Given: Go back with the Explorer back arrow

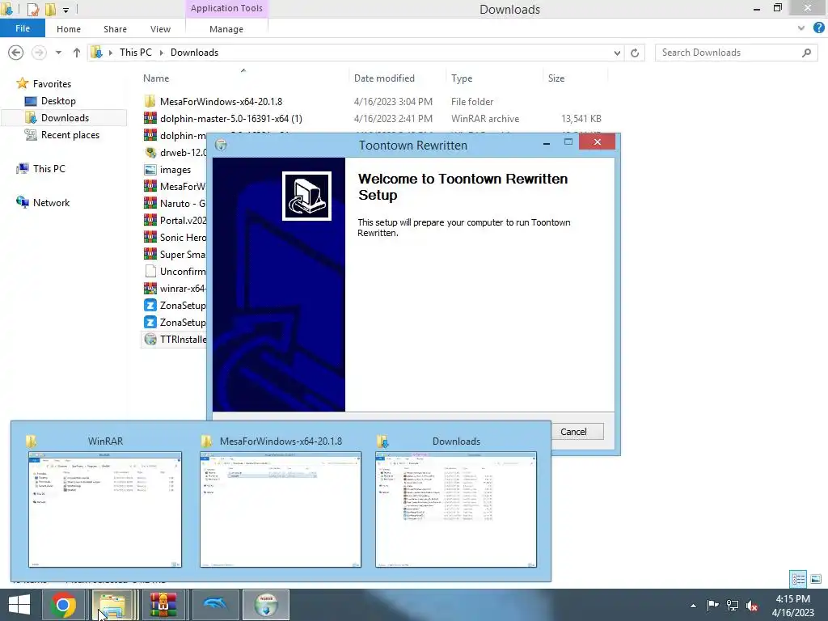Looking at the screenshot, I should [x=16, y=53].
